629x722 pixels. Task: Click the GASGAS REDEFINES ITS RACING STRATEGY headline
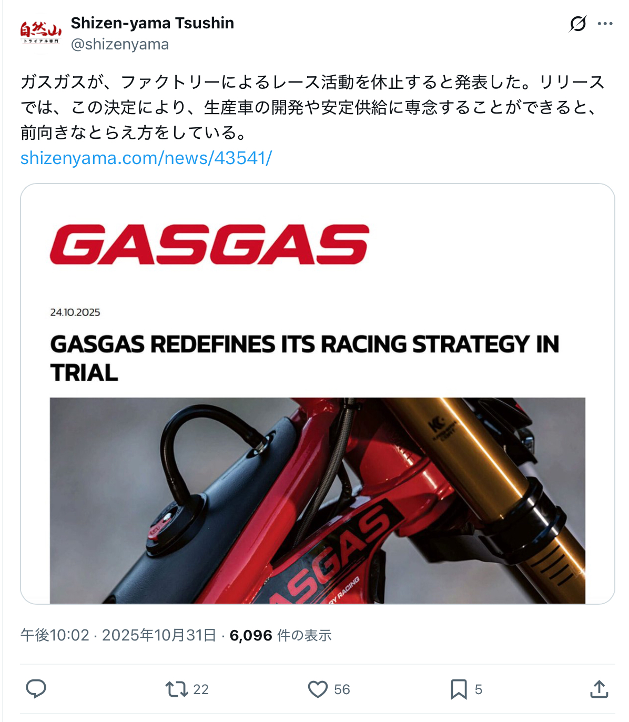point(305,358)
